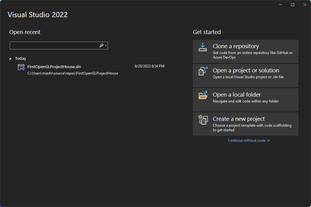
Task: Focus the Open recent search field
Action: 59,45
